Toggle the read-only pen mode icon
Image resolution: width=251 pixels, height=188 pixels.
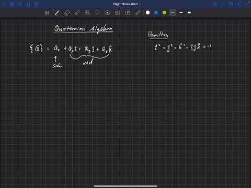tap(239, 4)
